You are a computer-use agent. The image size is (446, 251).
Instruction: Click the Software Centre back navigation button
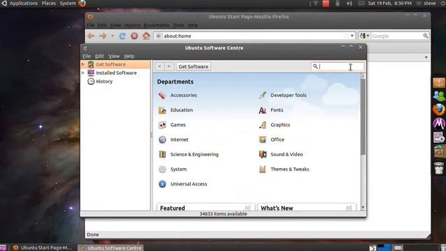(160, 67)
